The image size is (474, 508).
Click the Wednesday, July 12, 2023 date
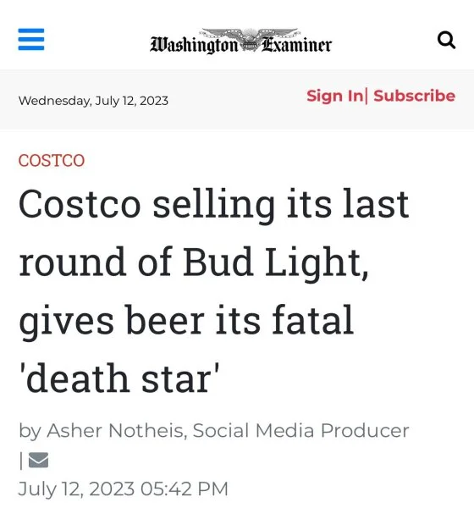[93, 101]
